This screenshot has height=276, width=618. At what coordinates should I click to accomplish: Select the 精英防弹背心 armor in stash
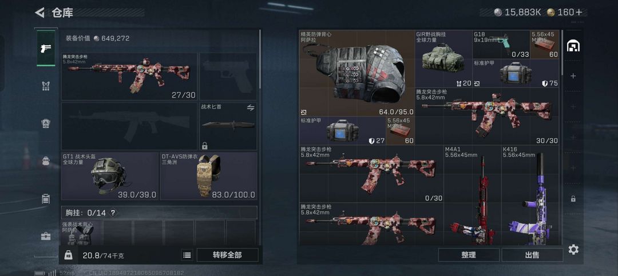(x=357, y=73)
